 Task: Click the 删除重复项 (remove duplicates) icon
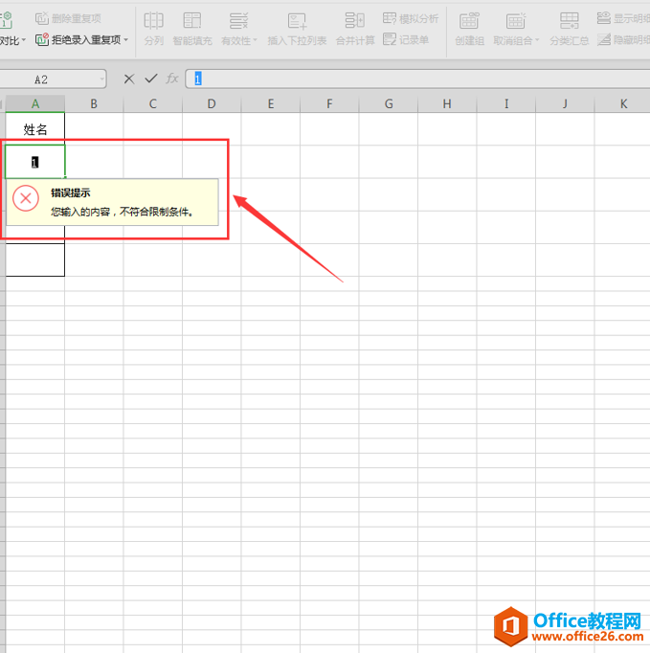tap(41, 18)
